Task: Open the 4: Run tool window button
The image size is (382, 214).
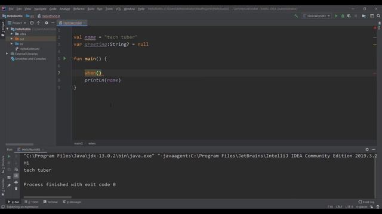Action: pyautogui.click(x=14, y=202)
